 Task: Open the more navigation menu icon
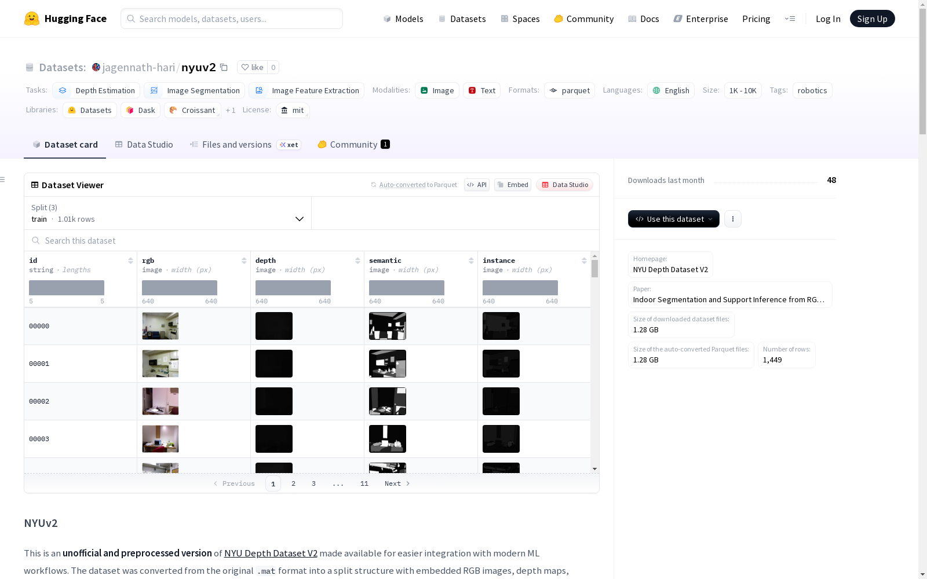tap(790, 19)
